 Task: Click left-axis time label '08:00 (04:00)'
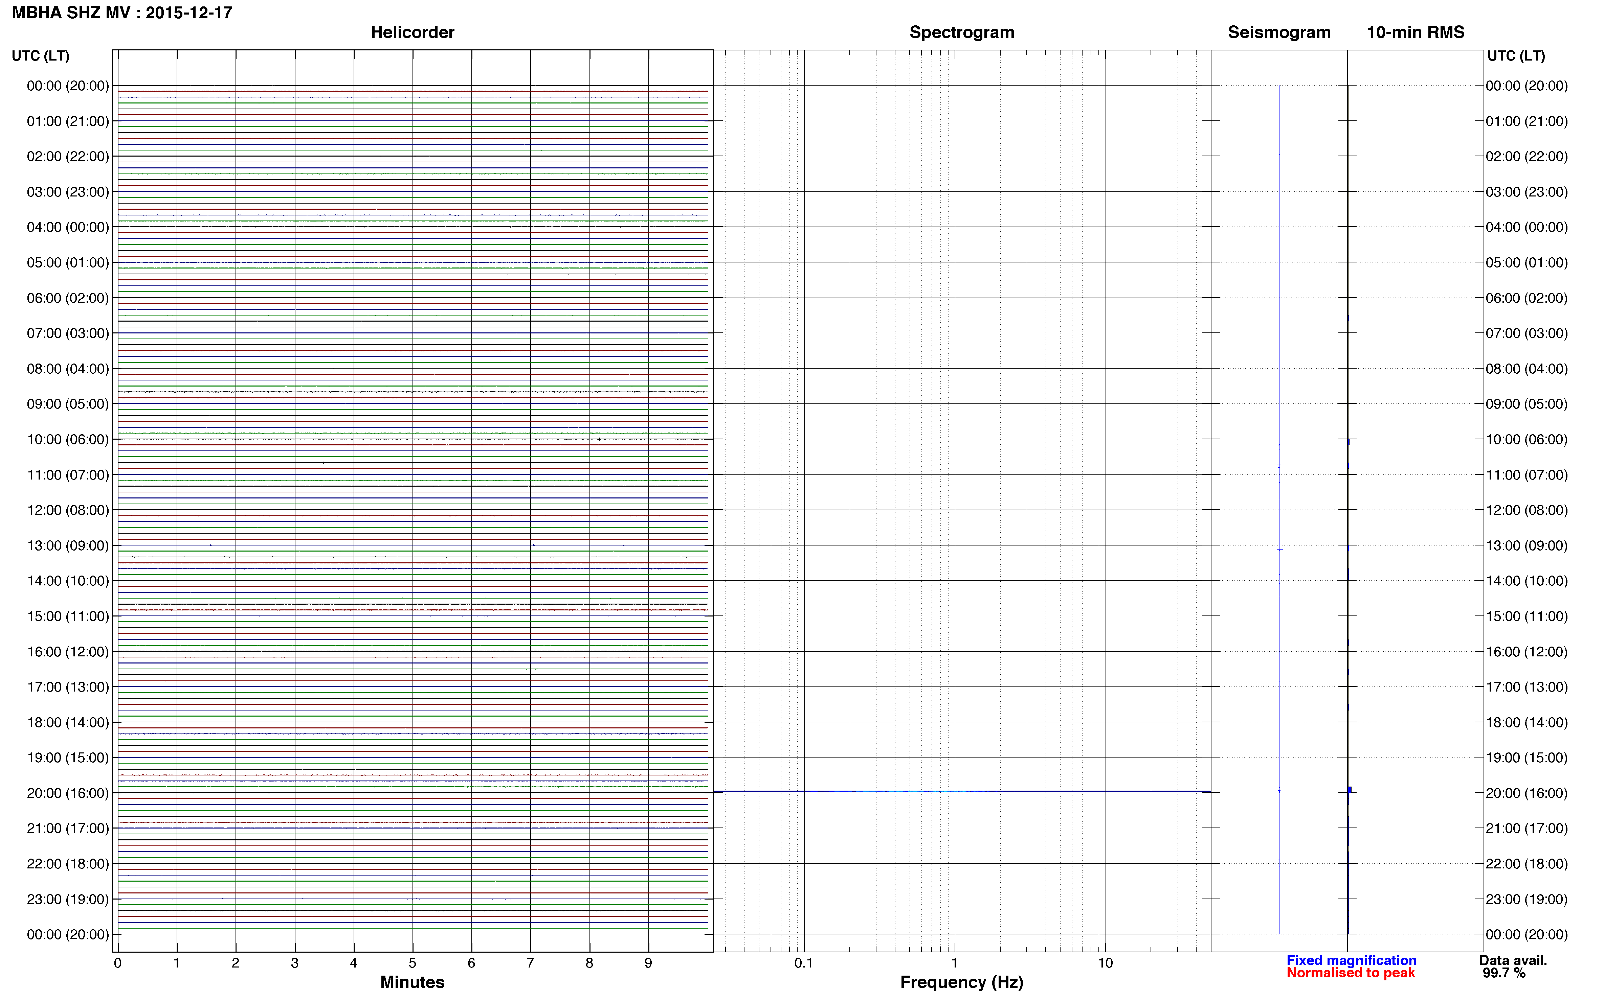68,369
